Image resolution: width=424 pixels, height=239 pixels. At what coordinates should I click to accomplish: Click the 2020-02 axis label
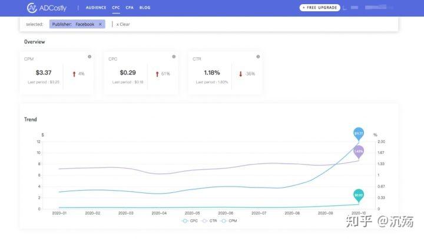coord(92,213)
